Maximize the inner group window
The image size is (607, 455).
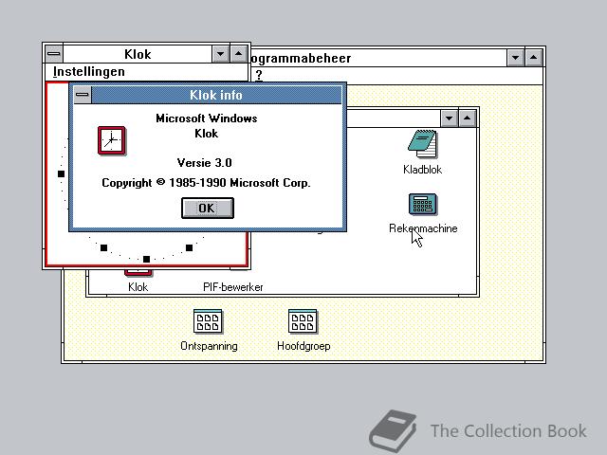click(x=468, y=118)
